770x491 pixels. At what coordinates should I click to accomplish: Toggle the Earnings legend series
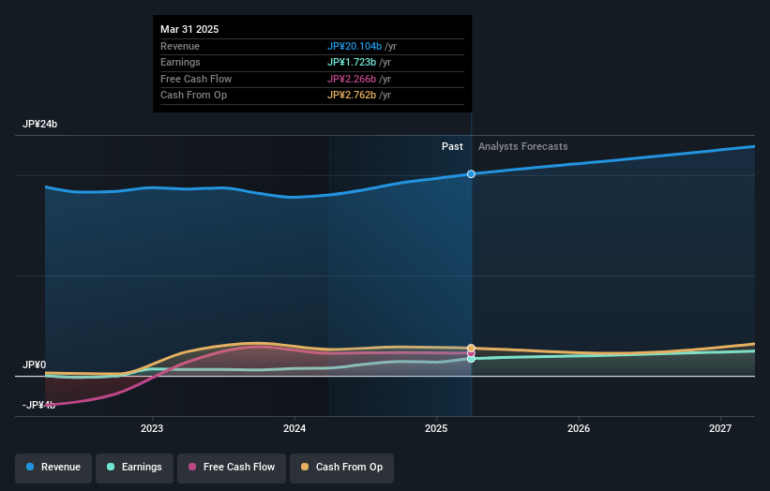pos(134,468)
